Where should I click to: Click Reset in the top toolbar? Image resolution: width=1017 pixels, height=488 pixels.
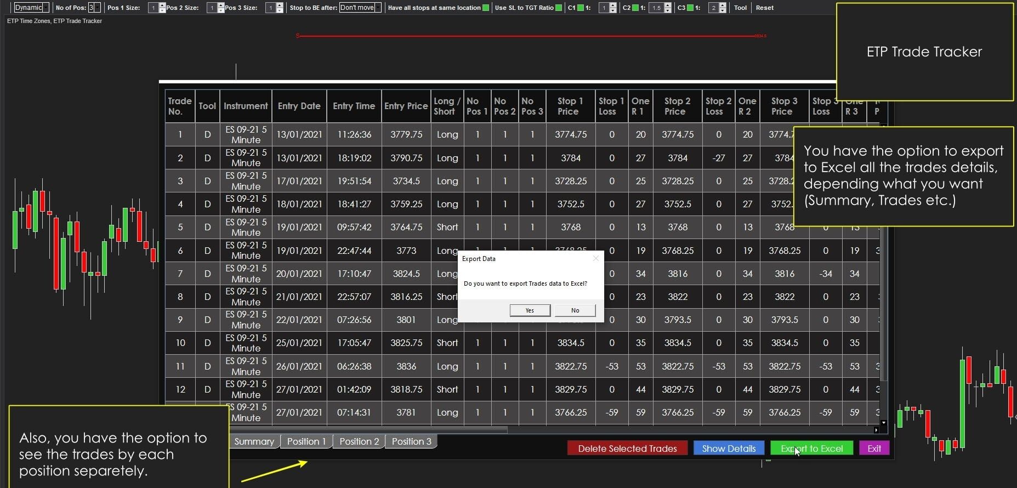click(765, 8)
